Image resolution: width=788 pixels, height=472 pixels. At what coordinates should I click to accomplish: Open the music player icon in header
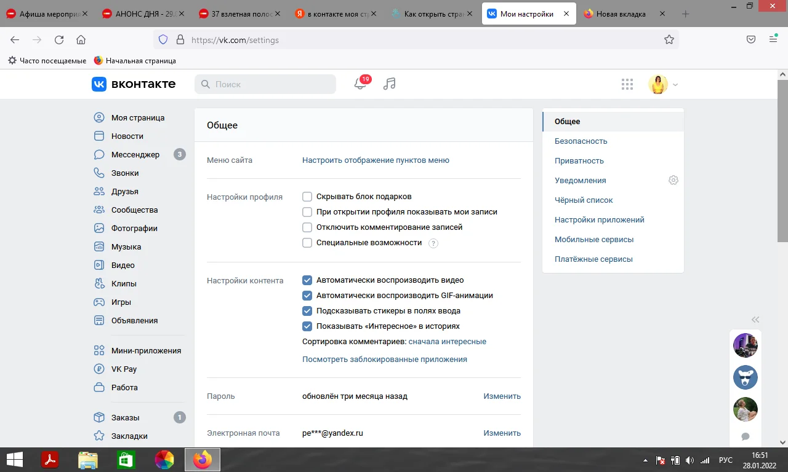point(389,84)
